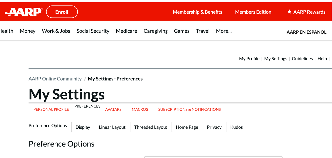
Task: Navigate to Social Security
Action: pyautogui.click(x=93, y=31)
